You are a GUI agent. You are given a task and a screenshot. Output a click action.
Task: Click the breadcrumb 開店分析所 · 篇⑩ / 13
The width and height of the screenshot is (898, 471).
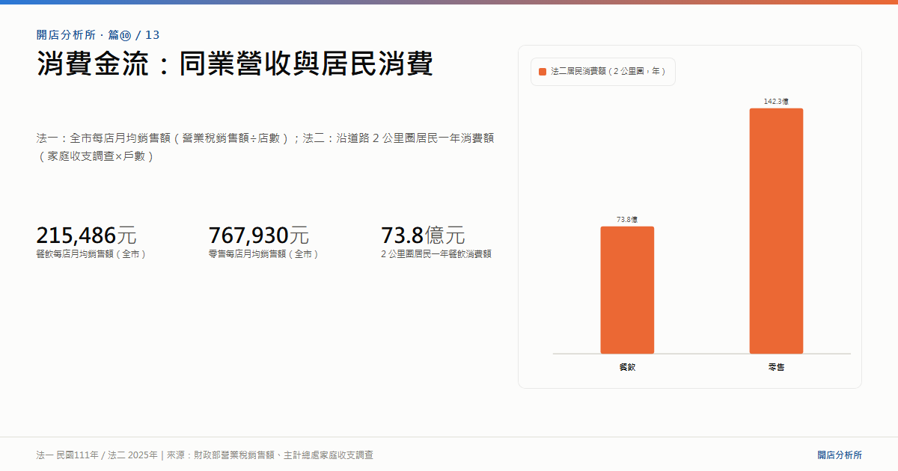click(98, 35)
